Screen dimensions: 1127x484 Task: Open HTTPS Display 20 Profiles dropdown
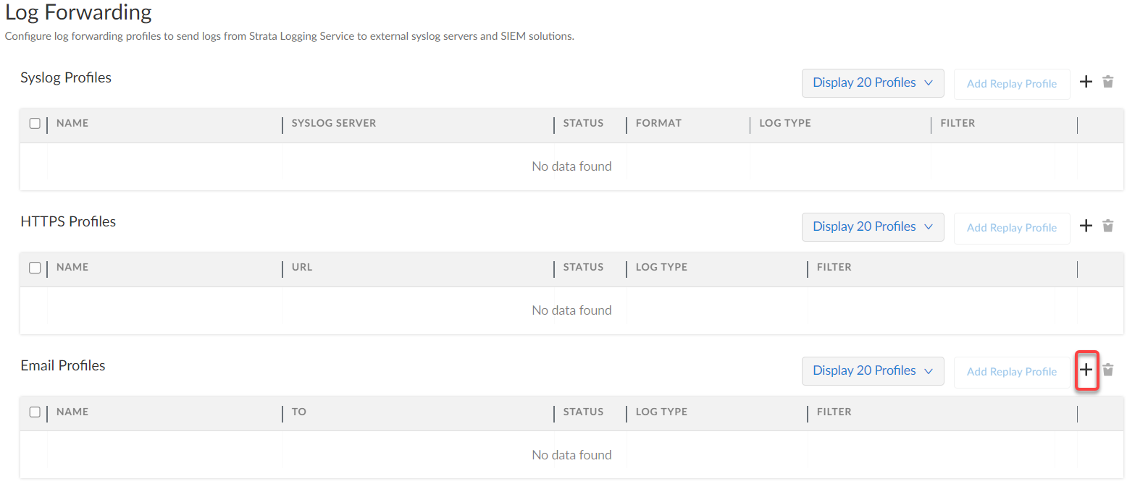click(x=872, y=226)
